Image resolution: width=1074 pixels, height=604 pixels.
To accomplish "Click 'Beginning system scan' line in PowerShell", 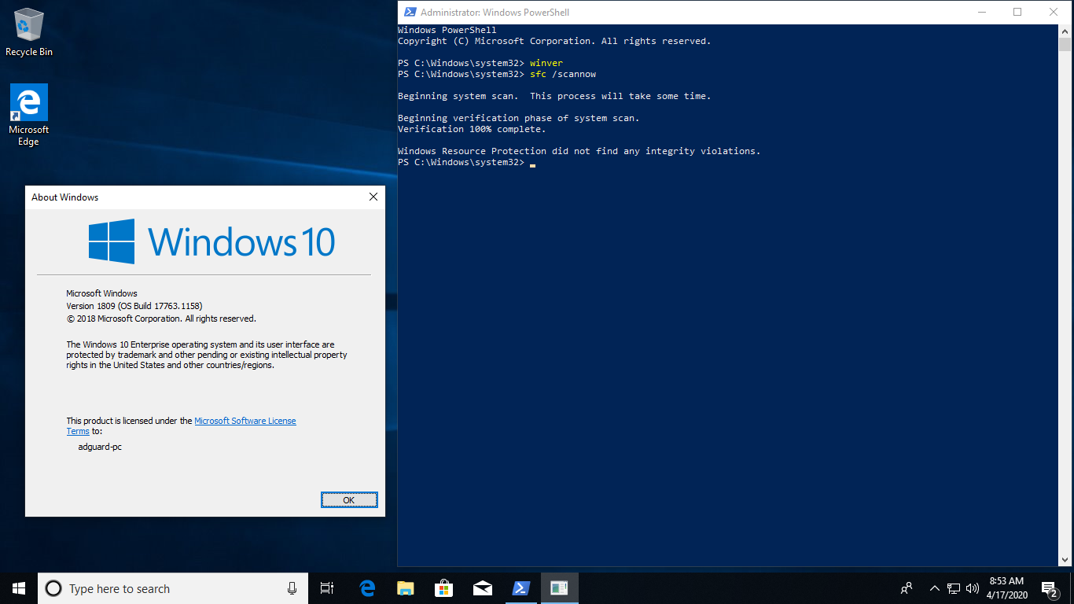I will coord(554,96).
